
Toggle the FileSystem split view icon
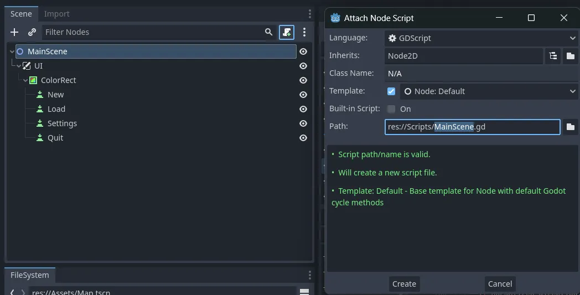click(x=304, y=292)
